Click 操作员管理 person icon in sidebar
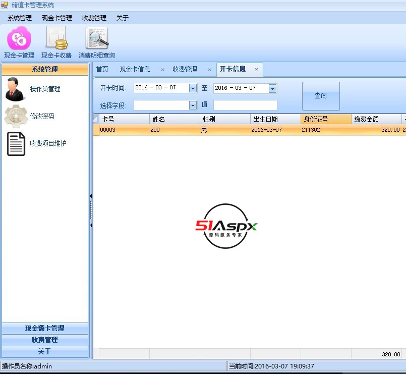 click(15, 89)
